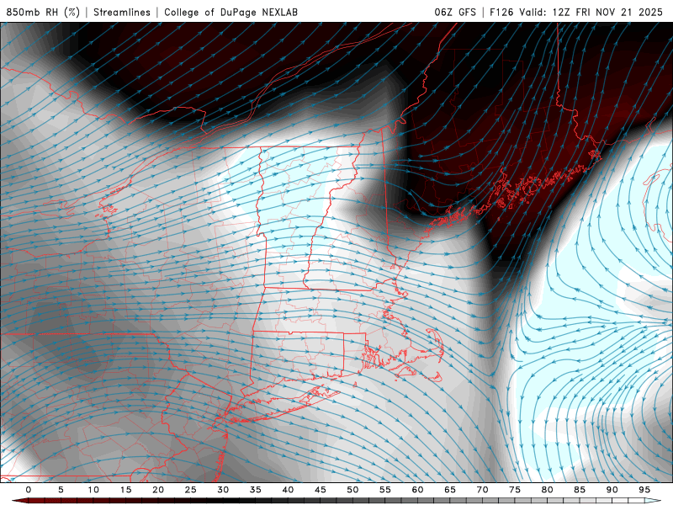Click the "60" label on color scale

417,490
